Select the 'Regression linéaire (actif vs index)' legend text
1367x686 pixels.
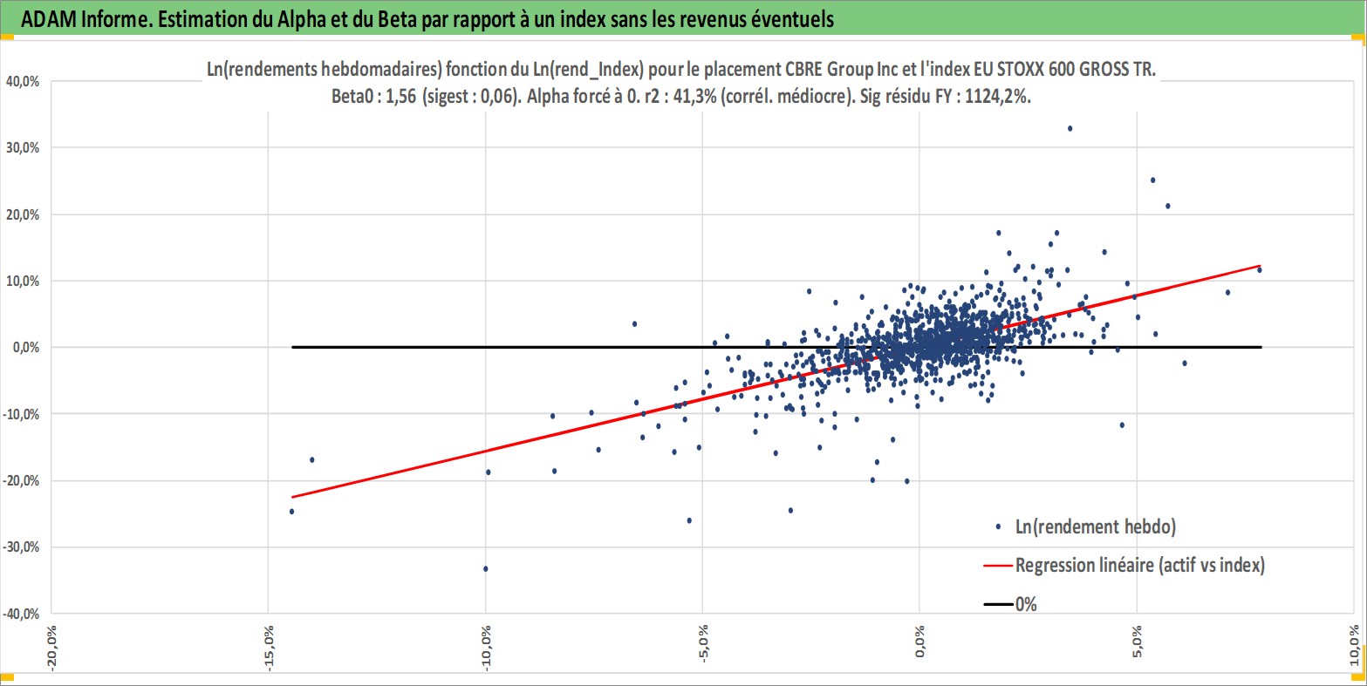click(1139, 565)
